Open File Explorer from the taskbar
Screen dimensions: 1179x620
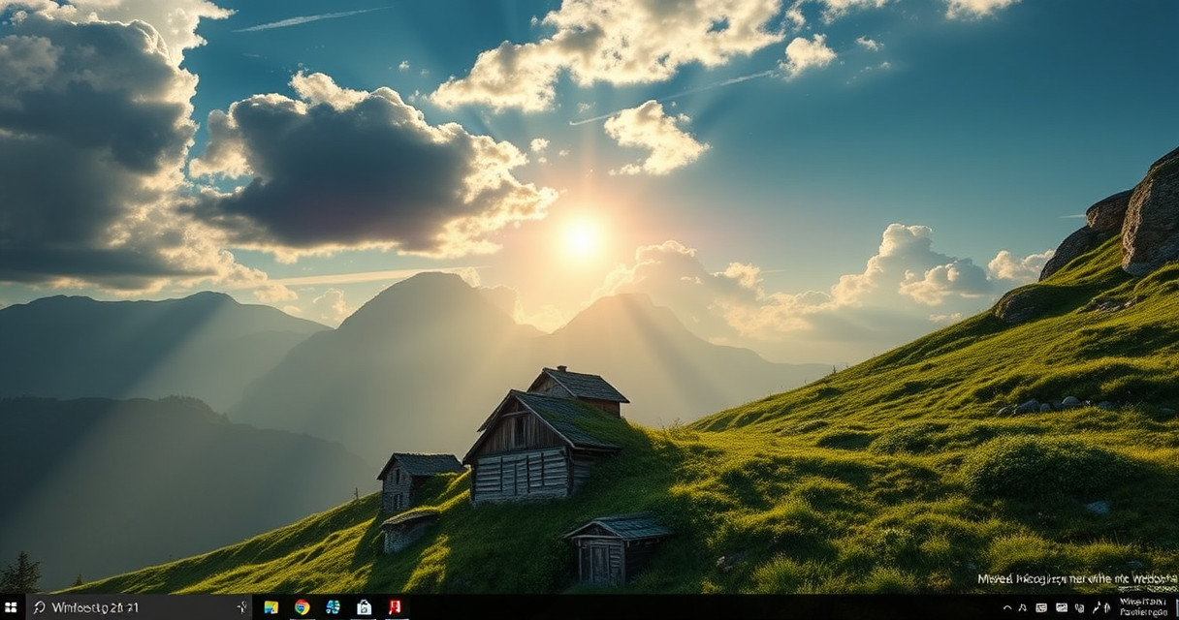271,607
